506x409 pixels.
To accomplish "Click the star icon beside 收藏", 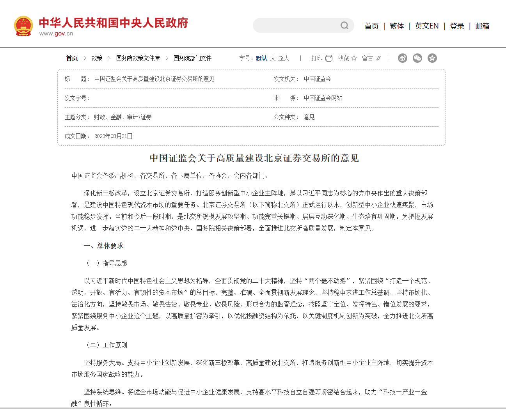I will 354,58.
